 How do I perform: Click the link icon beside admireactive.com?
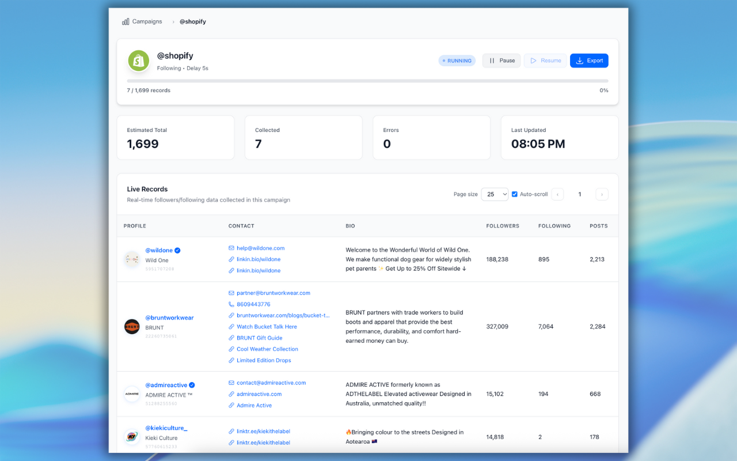231,394
